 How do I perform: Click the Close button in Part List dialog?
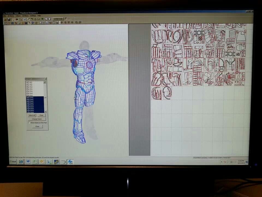37,126
